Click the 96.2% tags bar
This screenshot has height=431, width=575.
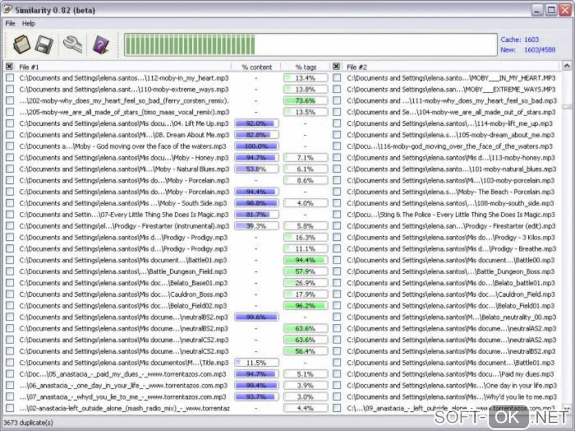[306, 305]
